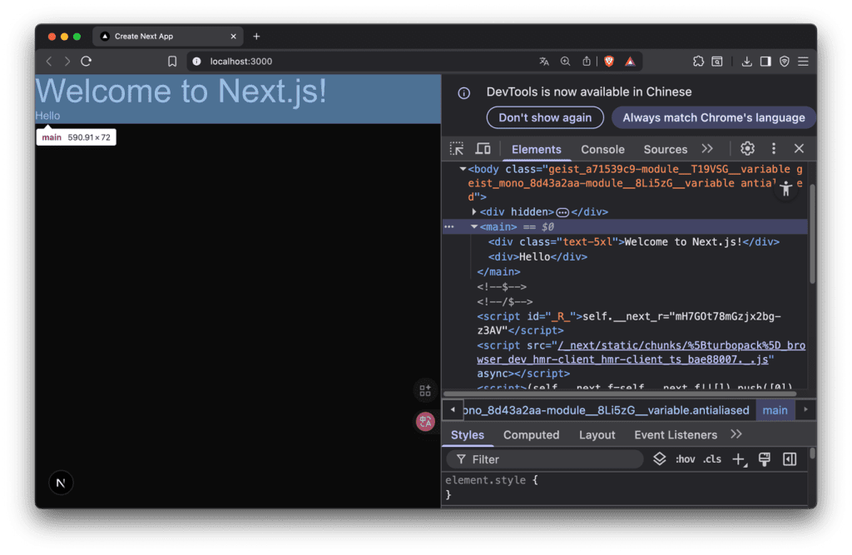Collapse the main element in DOM tree

pos(474,226)
